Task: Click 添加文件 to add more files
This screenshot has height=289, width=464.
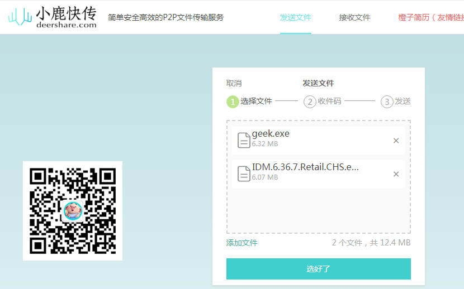Action: 242,243
